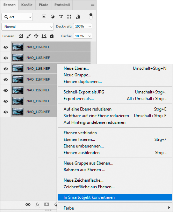Expand the Deckkraft opacity dropdown arrow
Viewport: 173px width, 212px height.
[89, 26]
